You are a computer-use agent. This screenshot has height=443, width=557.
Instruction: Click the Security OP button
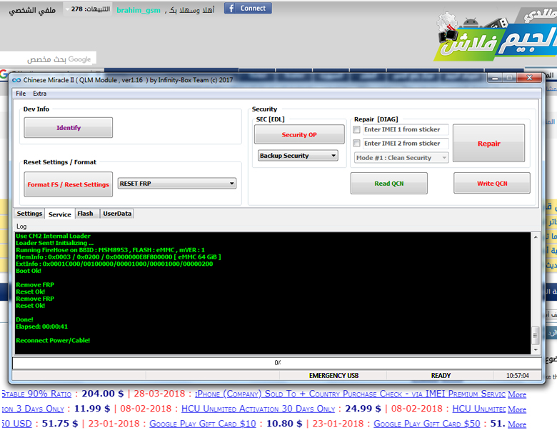(x=299, y=134)
